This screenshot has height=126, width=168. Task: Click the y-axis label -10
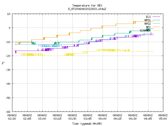tap(8, 42)
